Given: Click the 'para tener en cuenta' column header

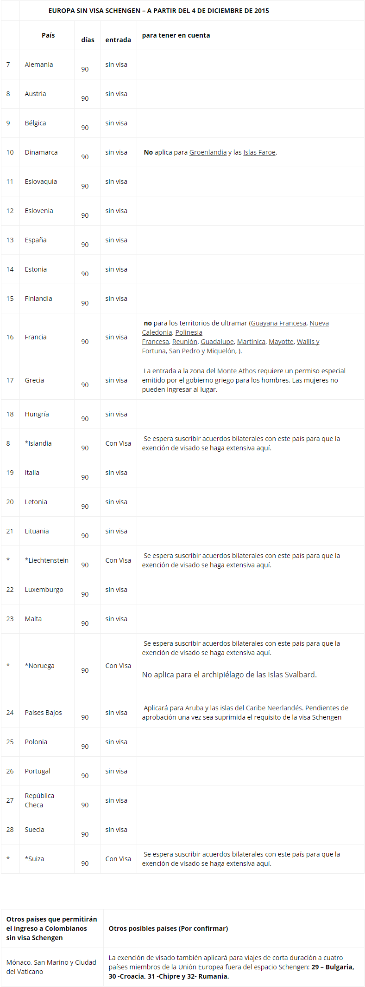Looking at the screenshot, I should point(176,35).
